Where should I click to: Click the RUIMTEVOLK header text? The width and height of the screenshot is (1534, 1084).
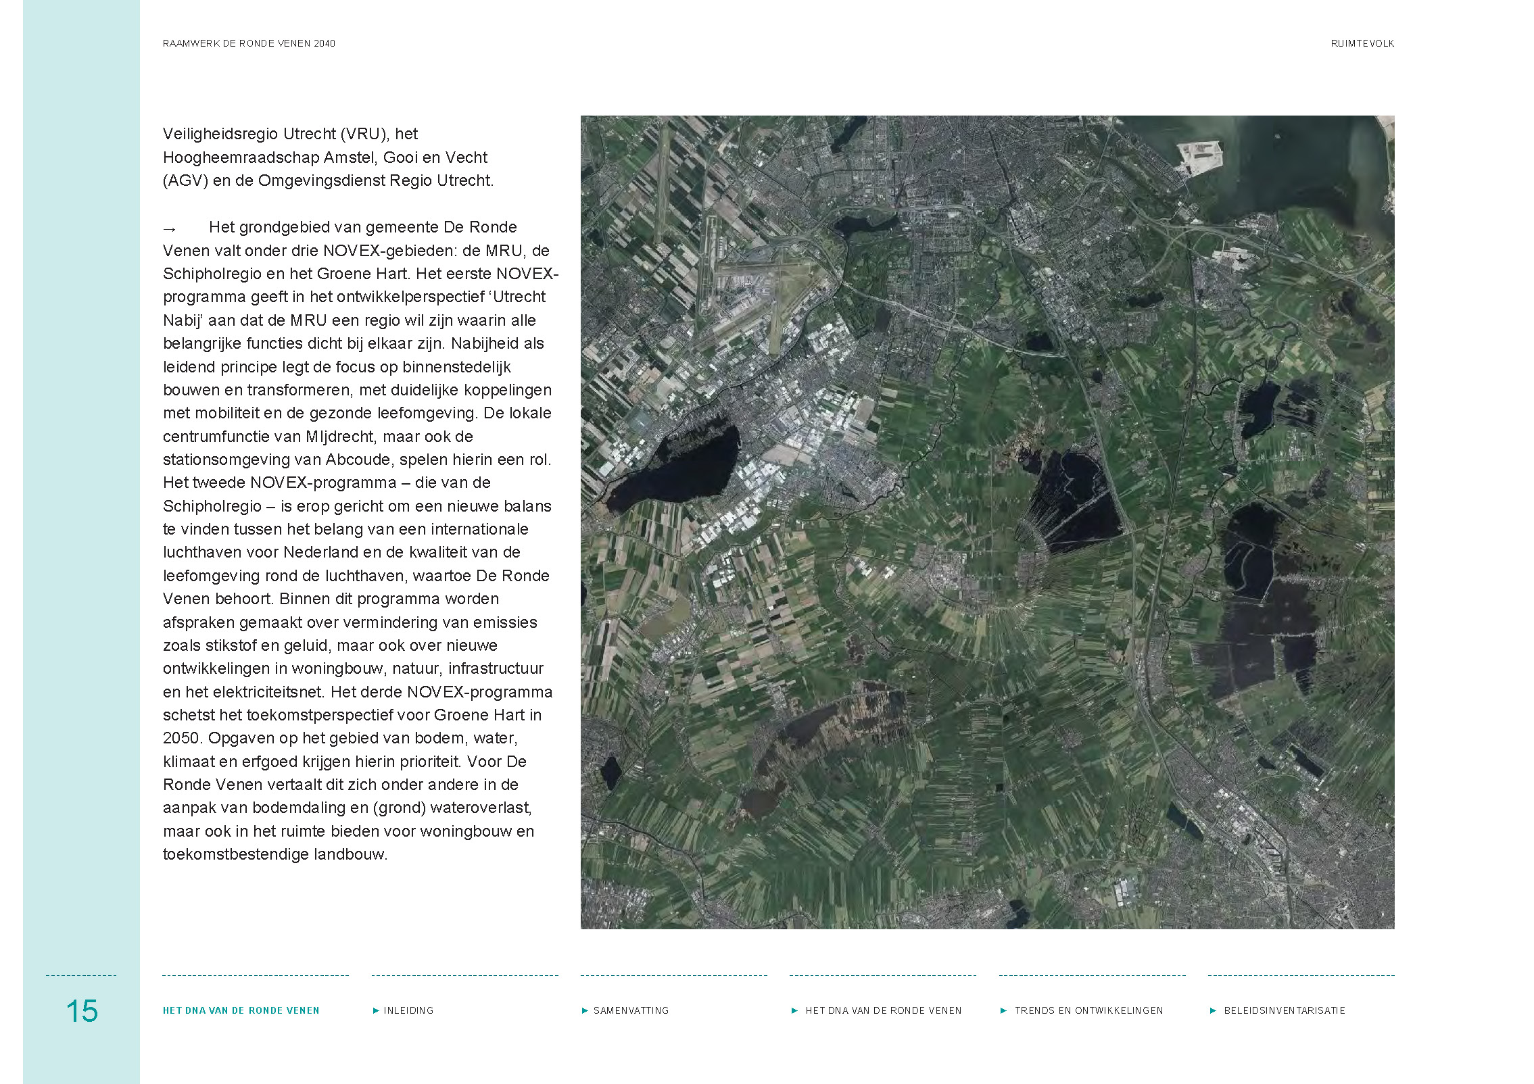(x=1362, y=43)
